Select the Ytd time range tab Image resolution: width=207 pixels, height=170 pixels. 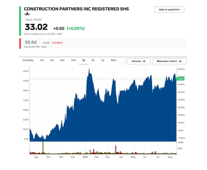[x=73, y=60]
